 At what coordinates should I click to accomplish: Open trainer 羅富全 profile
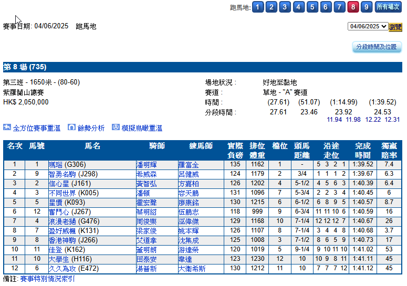click(189, 165)
